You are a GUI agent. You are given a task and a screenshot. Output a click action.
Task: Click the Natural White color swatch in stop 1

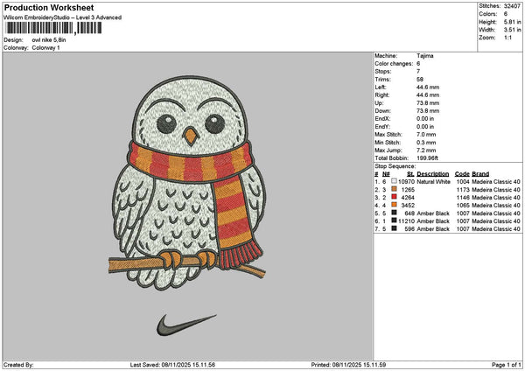[x=394, y=181]
